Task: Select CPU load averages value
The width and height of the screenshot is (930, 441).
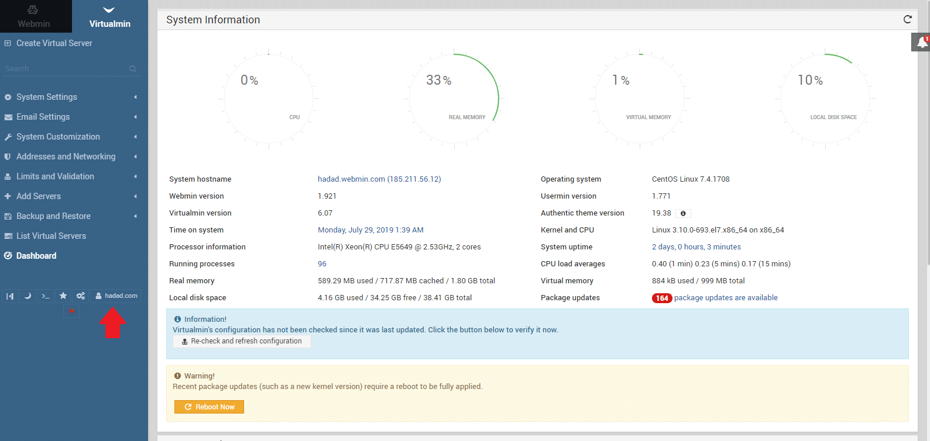Action: pyautogui.click(x=721, y=264)
